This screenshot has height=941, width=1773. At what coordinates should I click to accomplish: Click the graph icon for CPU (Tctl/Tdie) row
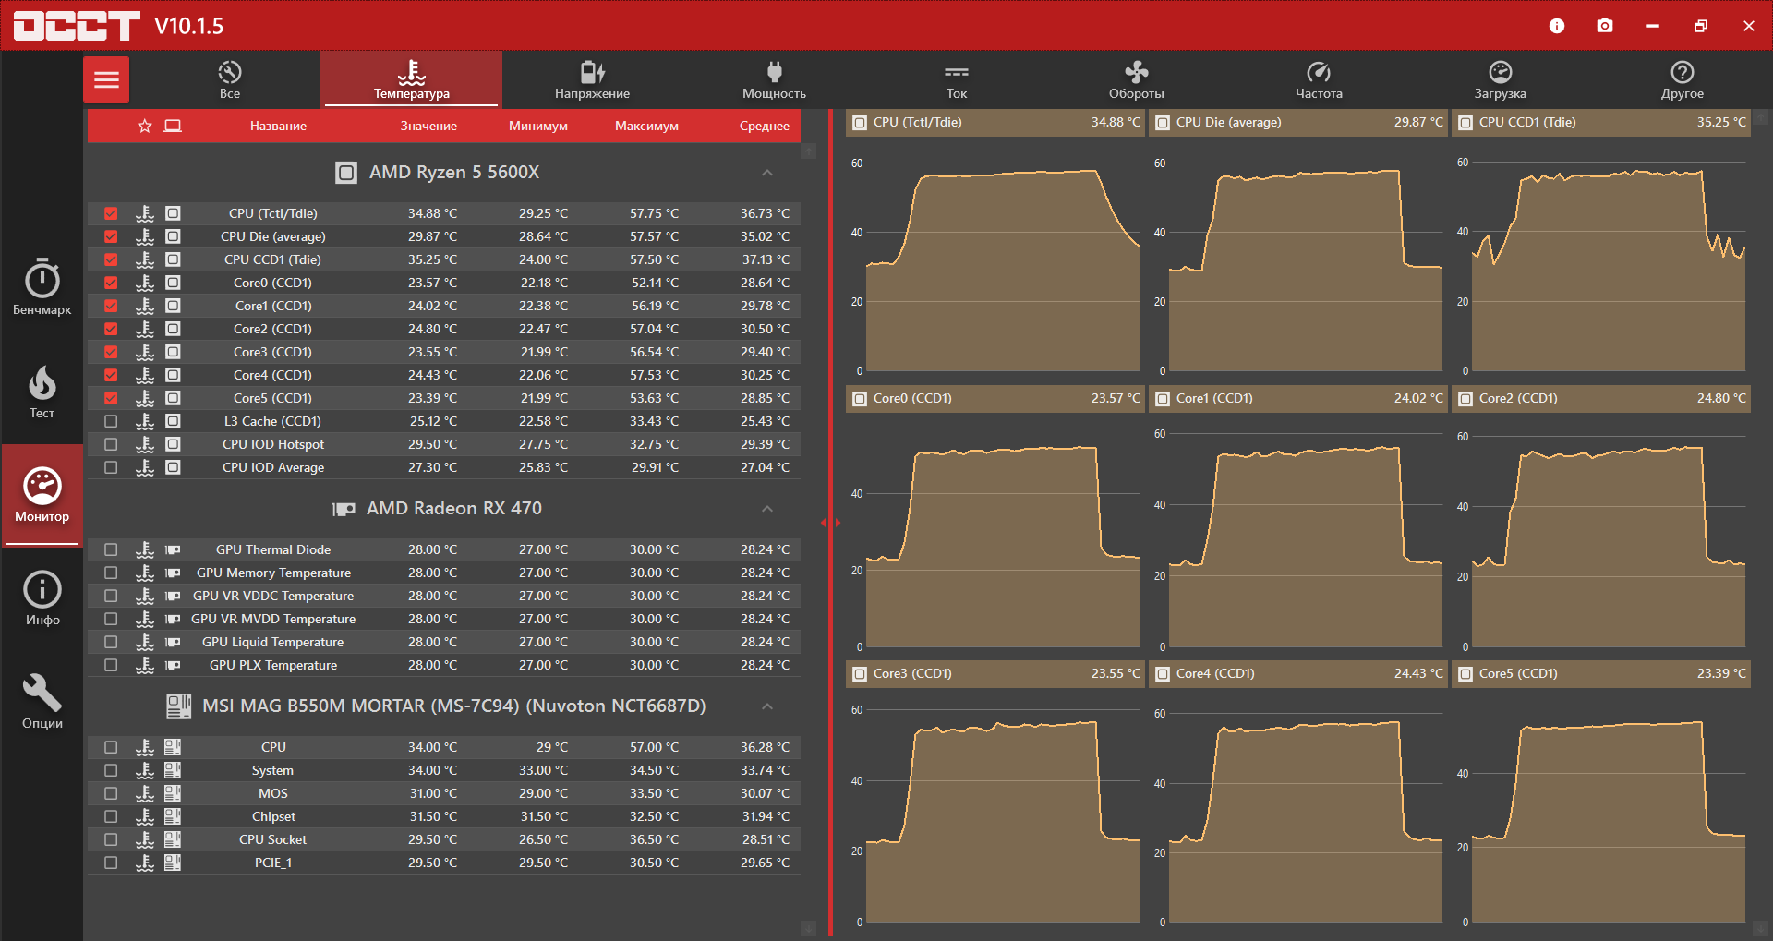[145, 213]
